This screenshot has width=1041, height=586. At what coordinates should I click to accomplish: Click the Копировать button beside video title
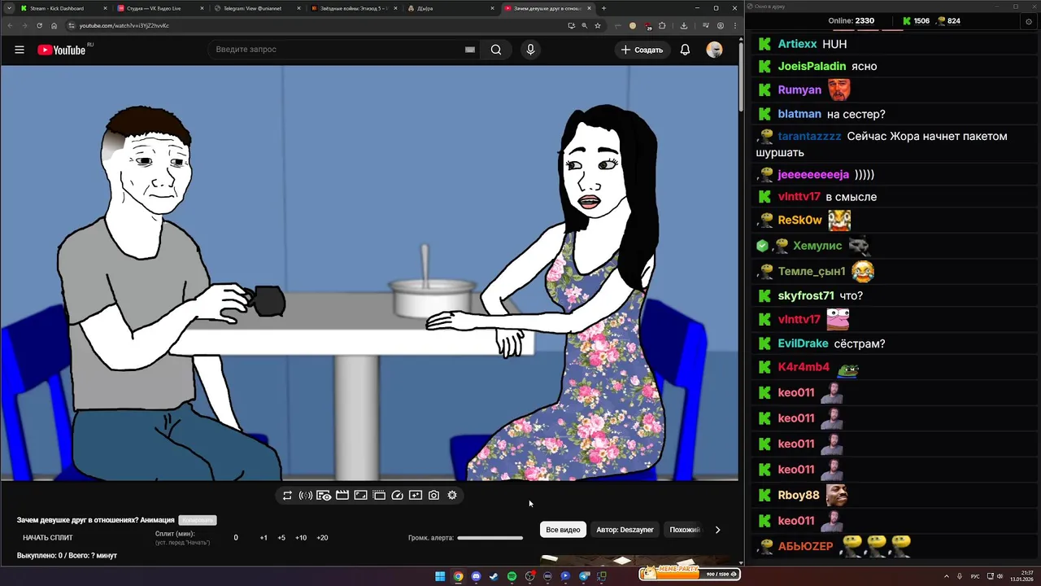tap(197, 520)
